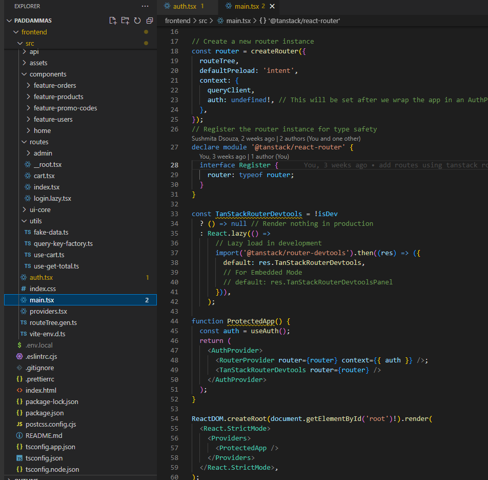Image resolution: width=488 pixels, height=480 pixels.
Task: Expand the assets folder
Action: [x=24, y=63]
